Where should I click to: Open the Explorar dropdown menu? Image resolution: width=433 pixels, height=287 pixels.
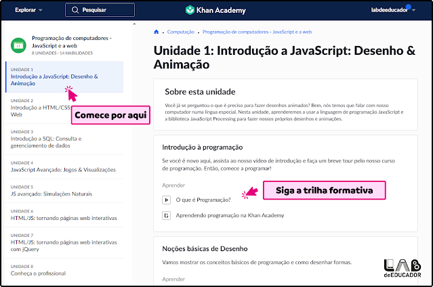[x=28, y=10]
